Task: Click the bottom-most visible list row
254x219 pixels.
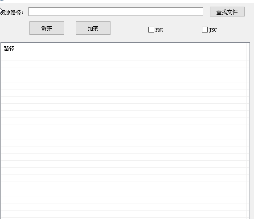Action: tap(124, 214)
